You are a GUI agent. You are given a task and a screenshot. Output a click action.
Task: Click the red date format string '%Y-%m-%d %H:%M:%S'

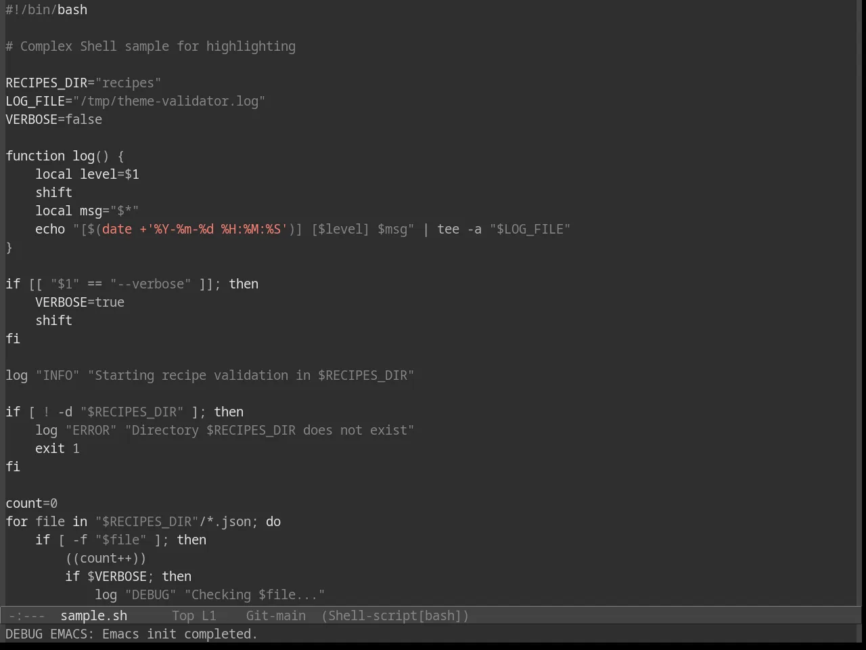(x=217, y=230)
